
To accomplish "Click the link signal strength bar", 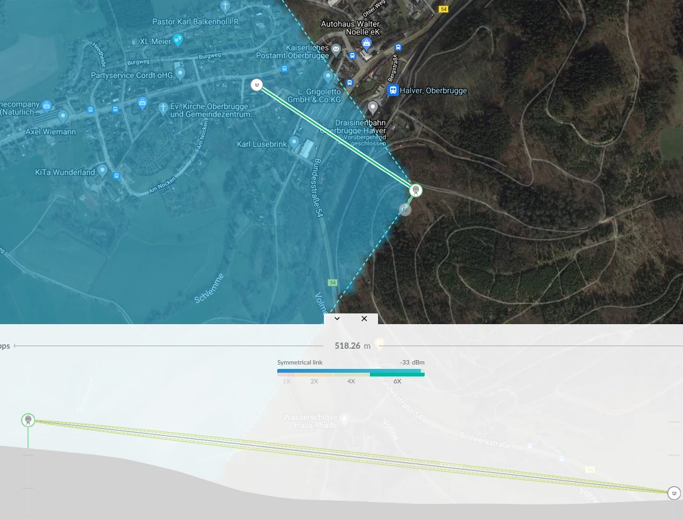I will click(x=351, y=373).
